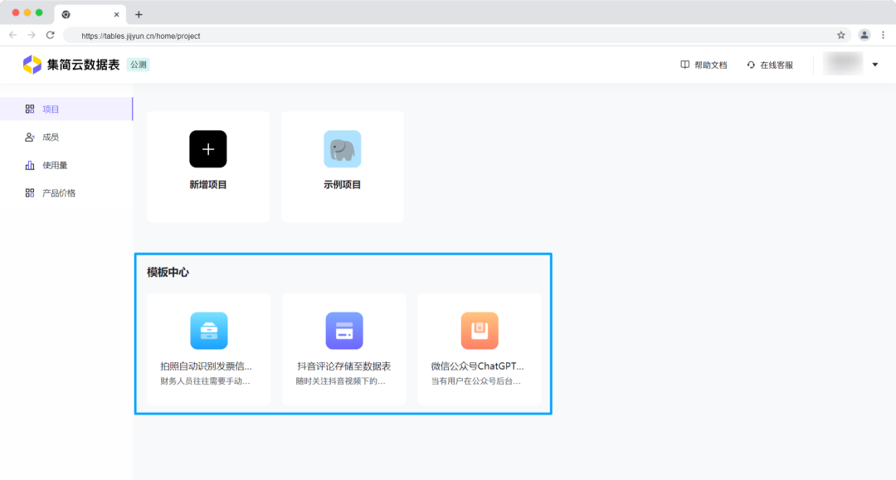Viewport: 896px width, 480px height.
Task: Click the 模板中心 heading
Action: [x=168, y=272]
